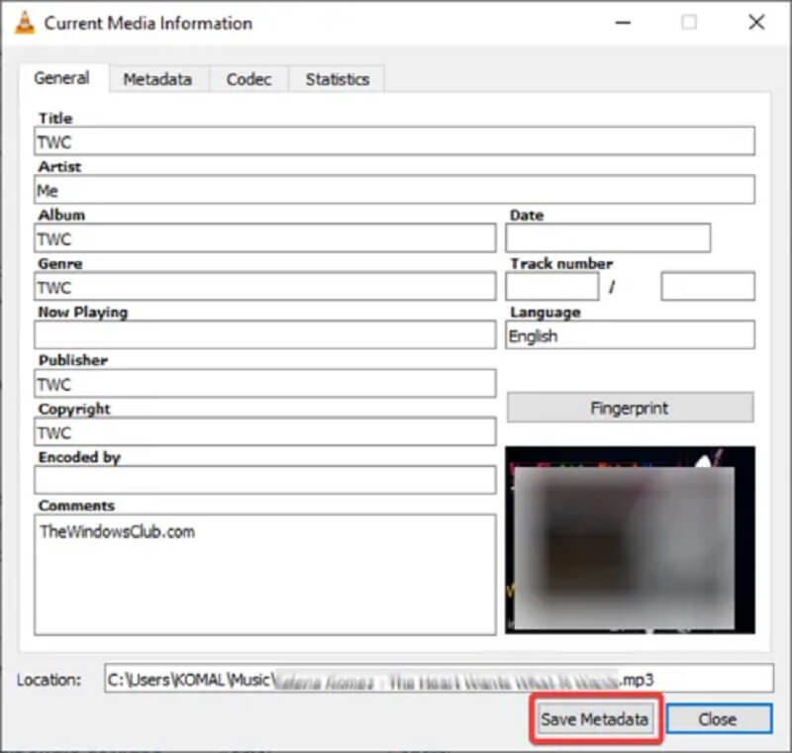Select the Artist field containing Me

(x=393, y=189)
